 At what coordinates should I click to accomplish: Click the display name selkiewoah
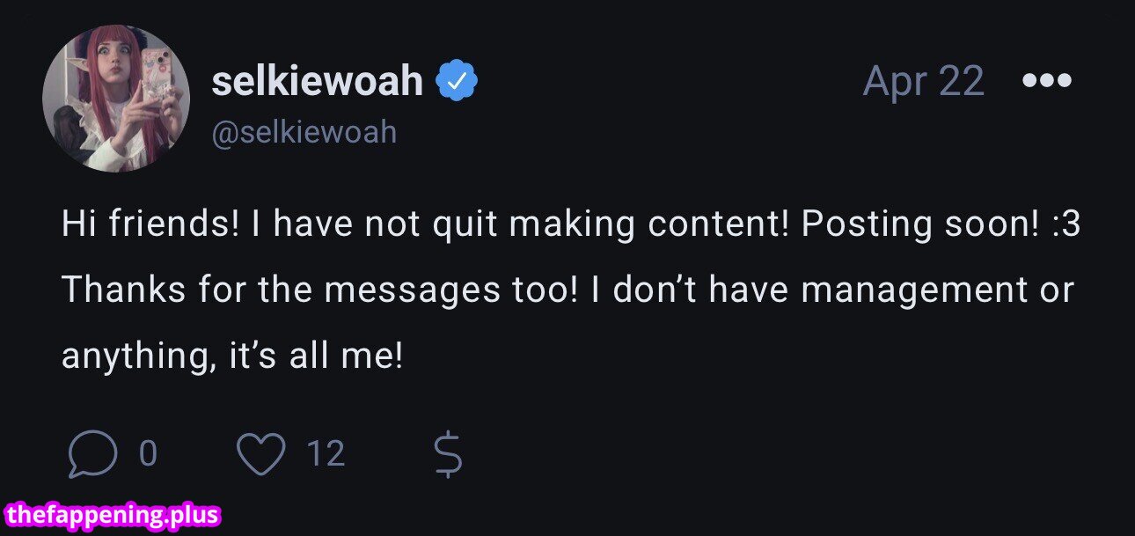pos(319,81)
